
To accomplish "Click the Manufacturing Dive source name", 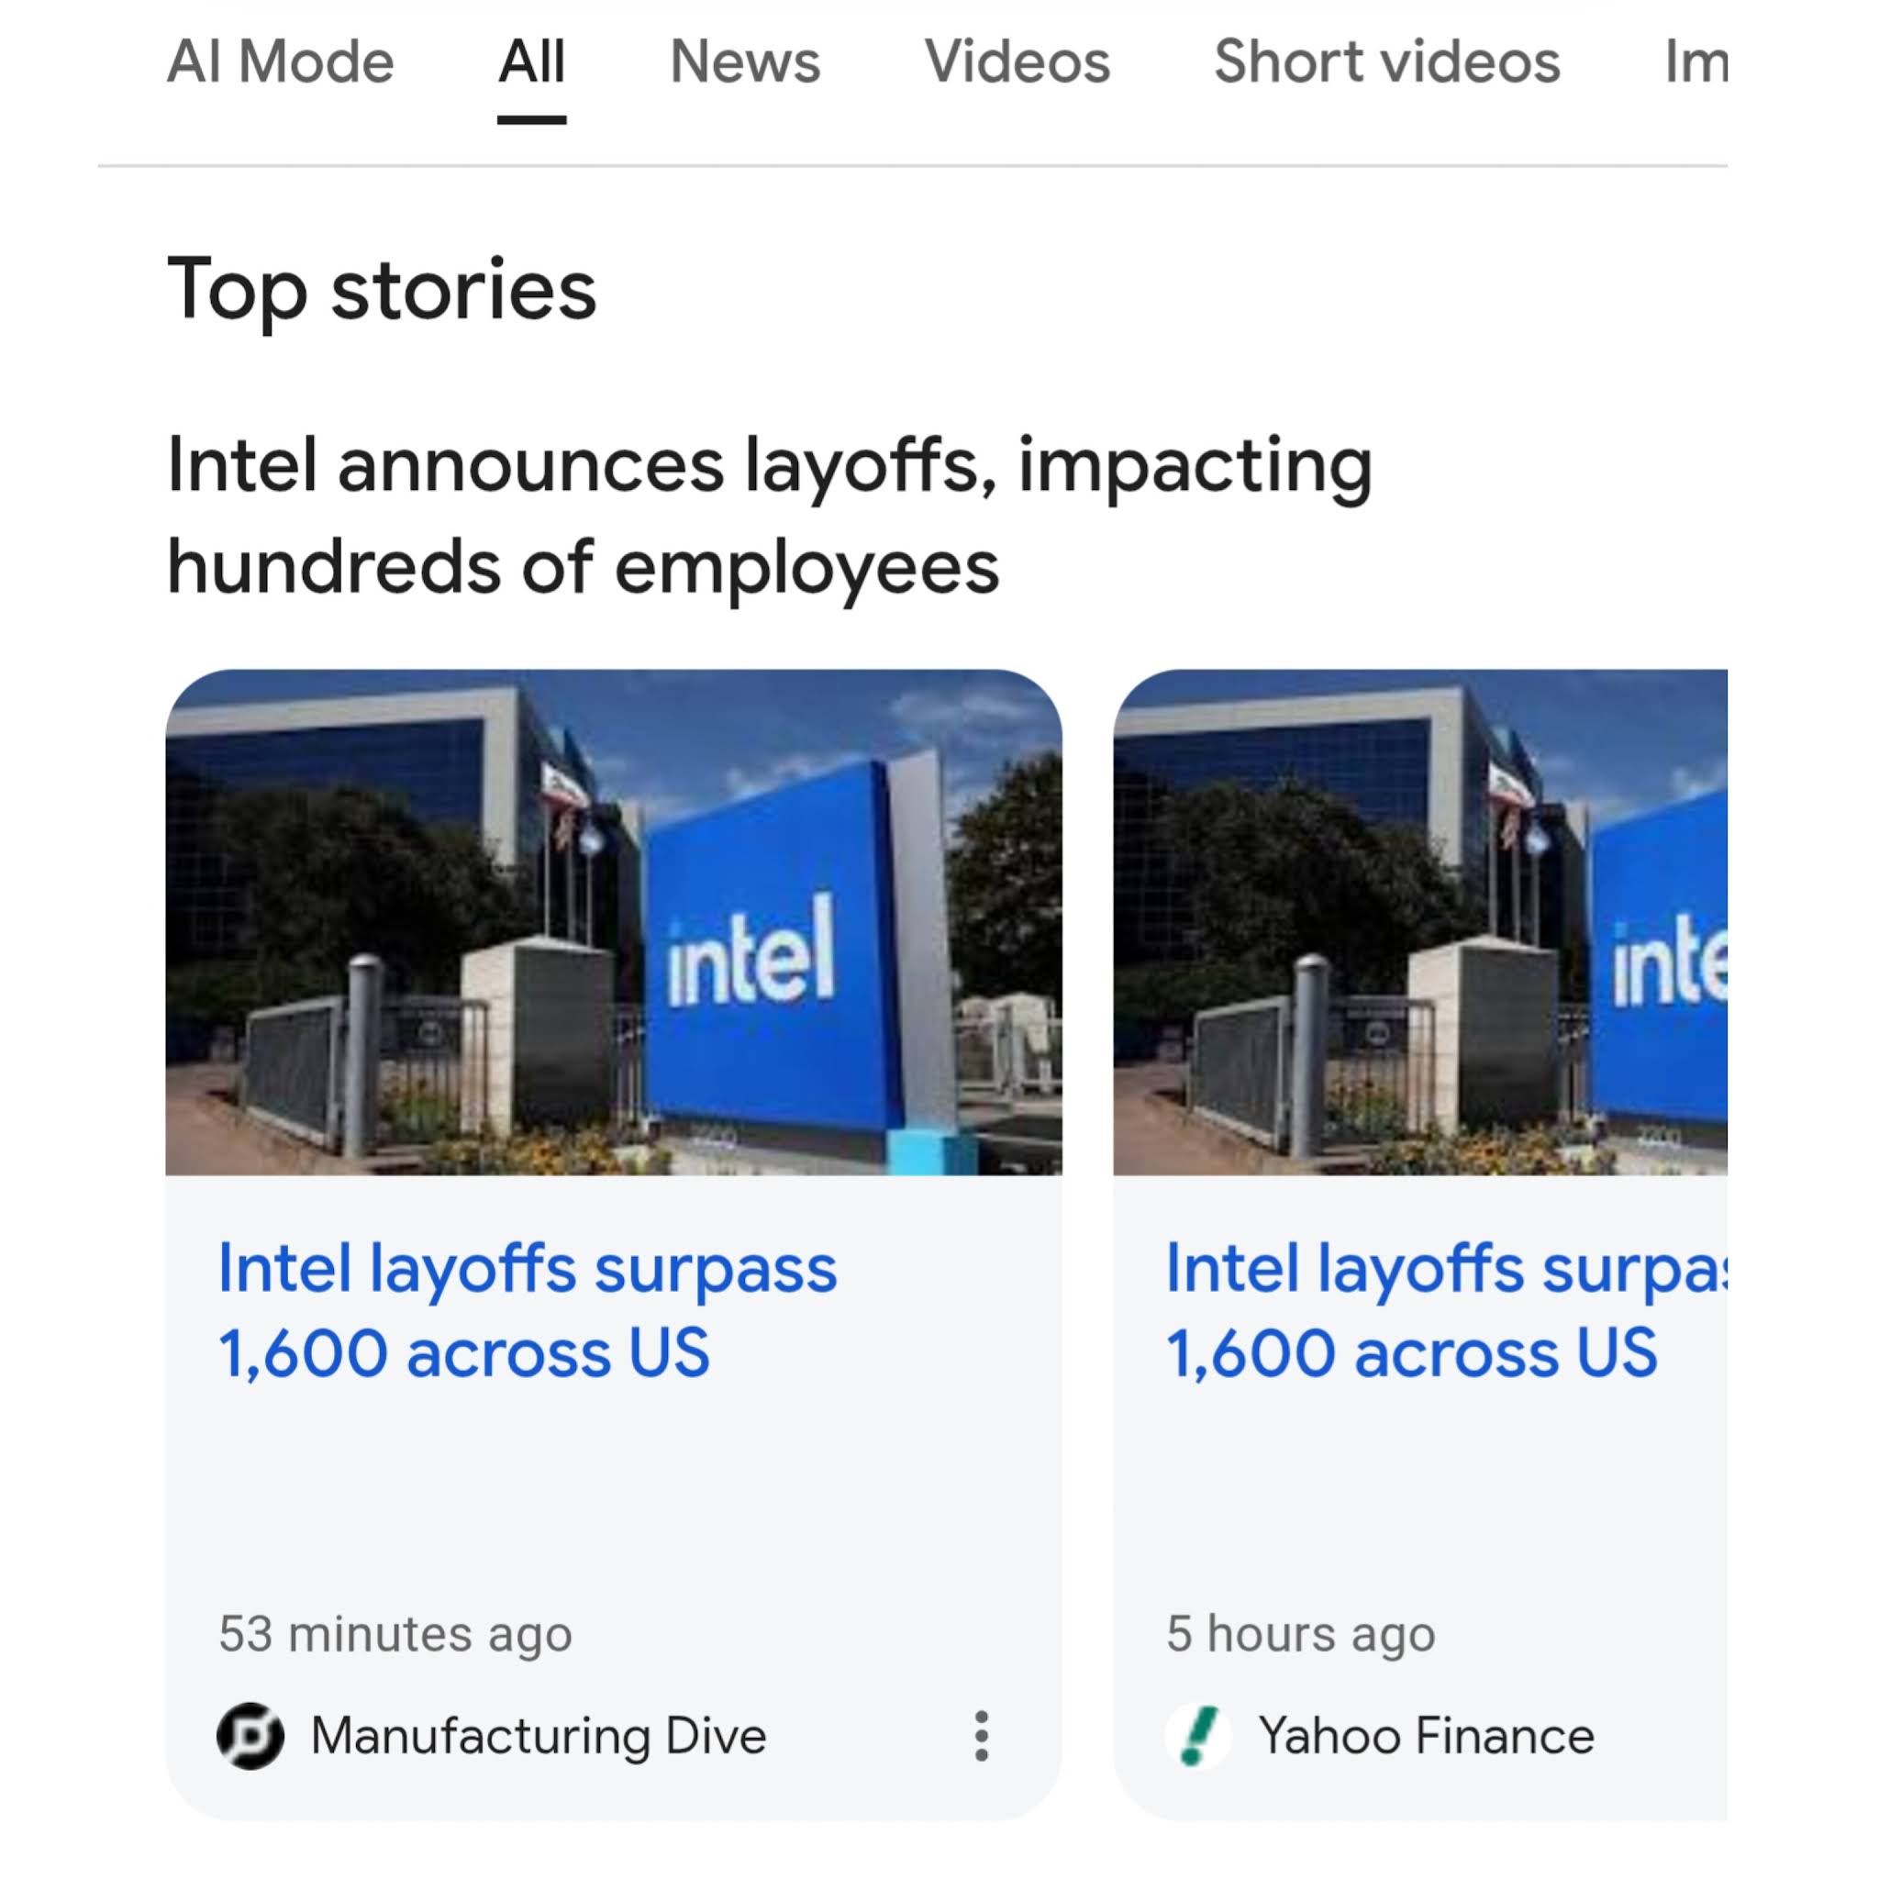I will (x=539, y=1736).
